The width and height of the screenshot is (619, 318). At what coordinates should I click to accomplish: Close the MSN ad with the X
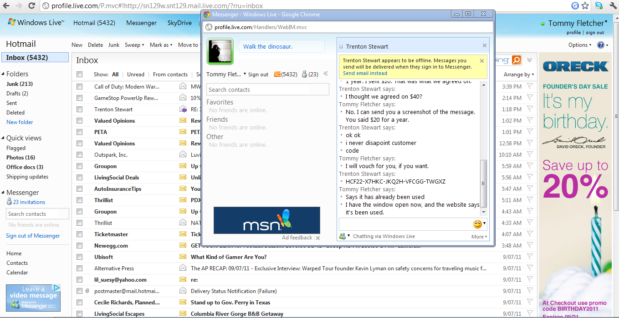point(318,238)
